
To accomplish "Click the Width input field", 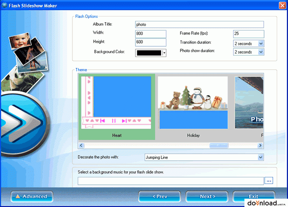I will tap(151, 34).
